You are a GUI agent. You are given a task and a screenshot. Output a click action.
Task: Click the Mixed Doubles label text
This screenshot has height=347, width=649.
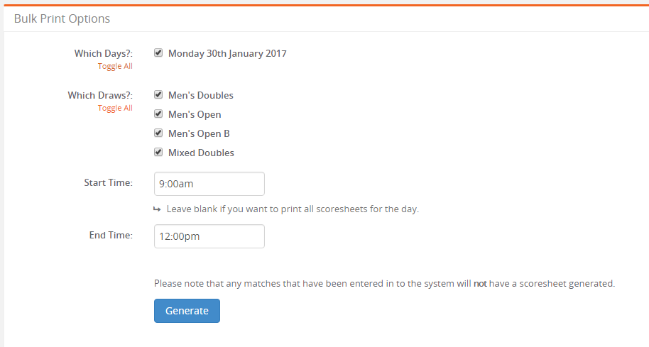201,153
